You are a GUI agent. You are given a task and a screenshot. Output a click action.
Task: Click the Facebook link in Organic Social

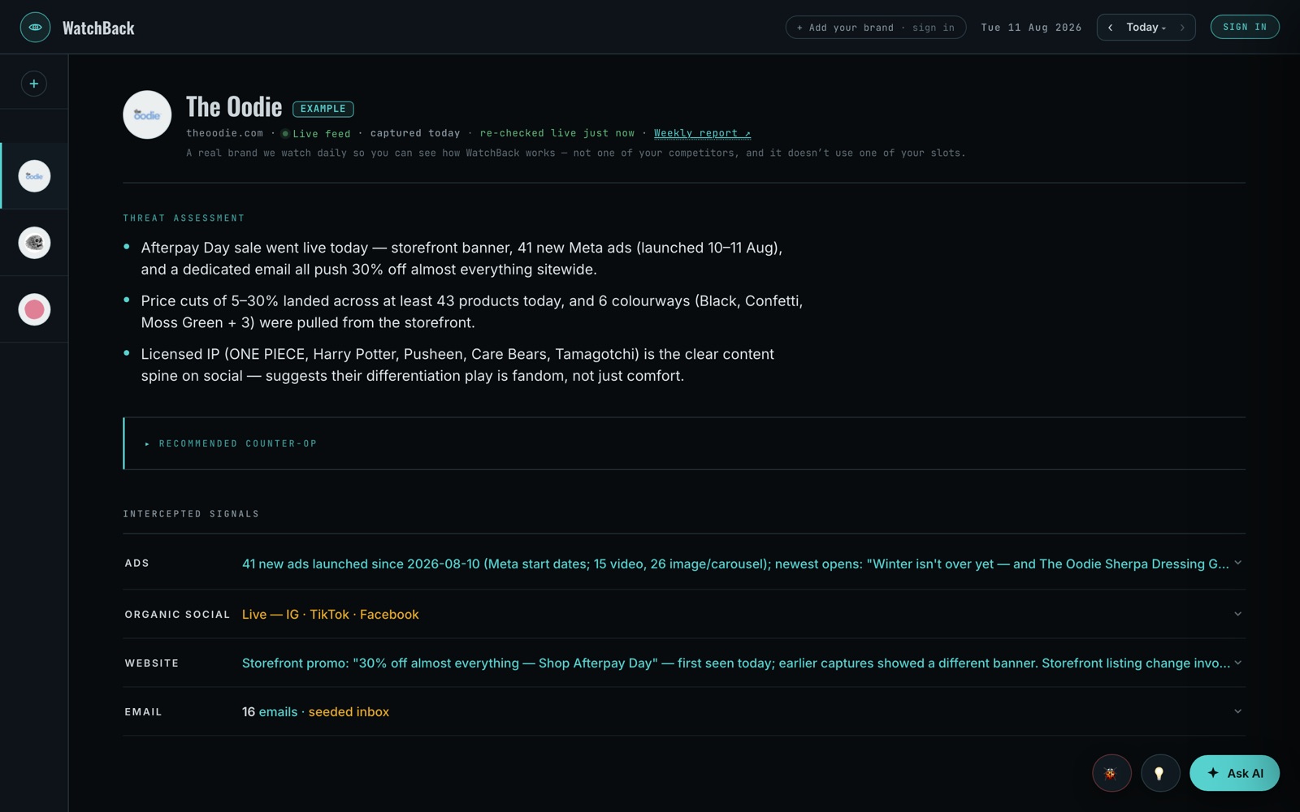(x=389, y=615)
